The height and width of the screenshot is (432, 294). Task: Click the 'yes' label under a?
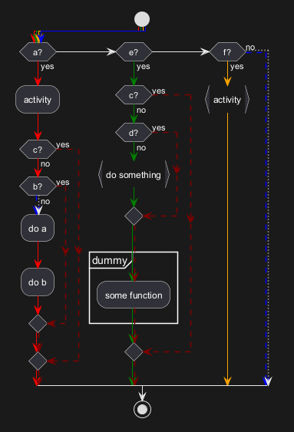48,67
